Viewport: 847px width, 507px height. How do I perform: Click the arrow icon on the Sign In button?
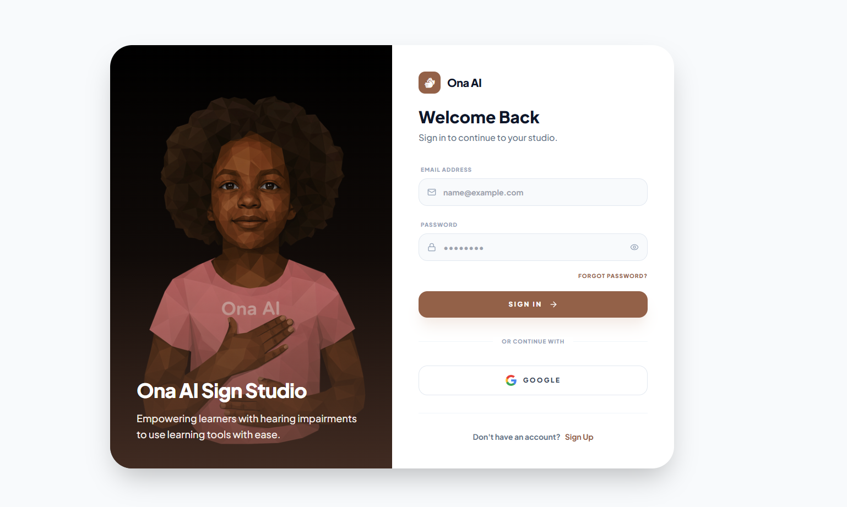click(x=553, y=304)
